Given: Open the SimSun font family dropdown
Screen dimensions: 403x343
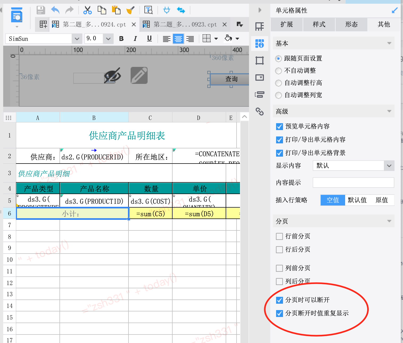Looking at the screenshot, I should (77, 39).
